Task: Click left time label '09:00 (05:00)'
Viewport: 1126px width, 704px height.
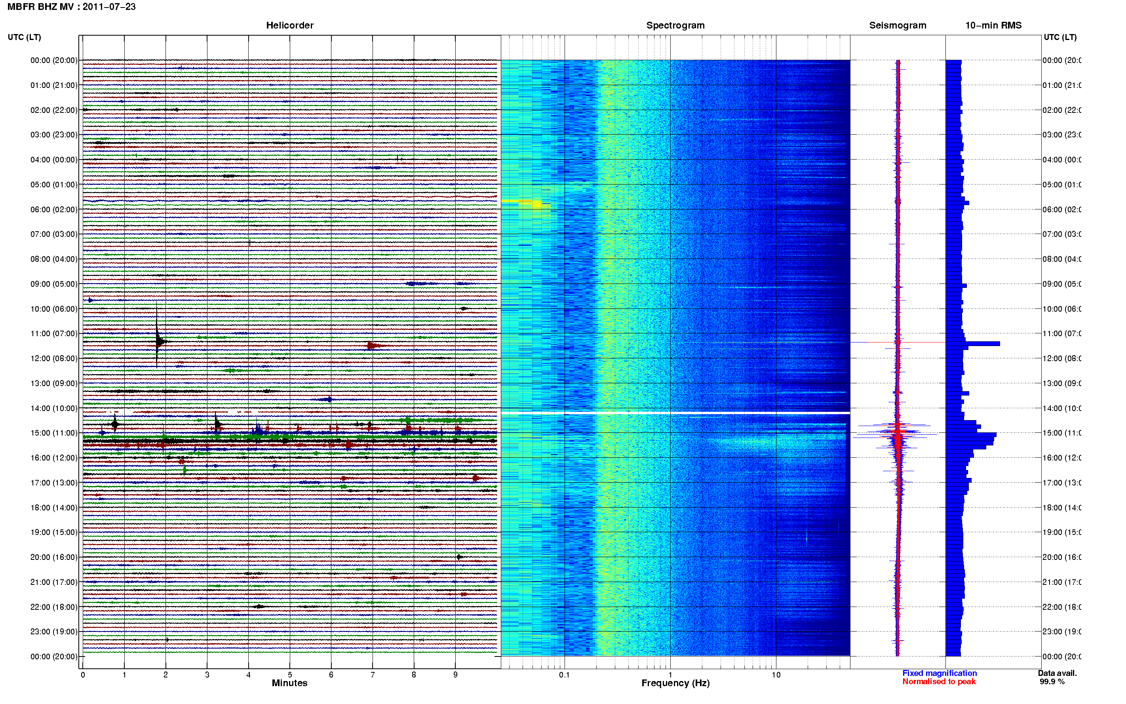Action: click(54, 284)
